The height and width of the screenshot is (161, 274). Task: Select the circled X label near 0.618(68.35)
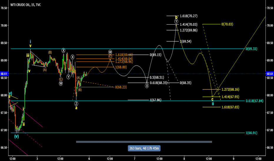pos(147,86)
